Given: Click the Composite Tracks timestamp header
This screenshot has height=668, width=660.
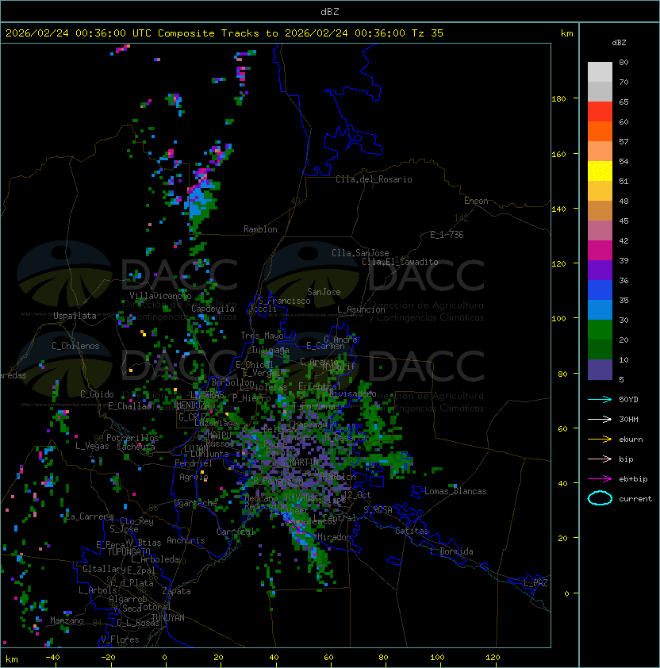Looking at the screenshot, I should (224, 33).
